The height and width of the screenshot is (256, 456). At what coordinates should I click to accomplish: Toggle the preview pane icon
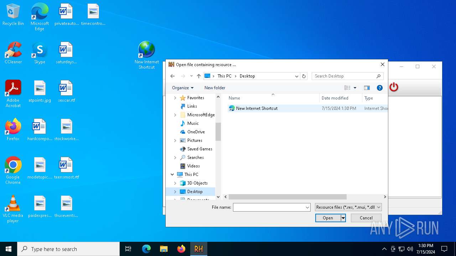click(x=367, y=88)
